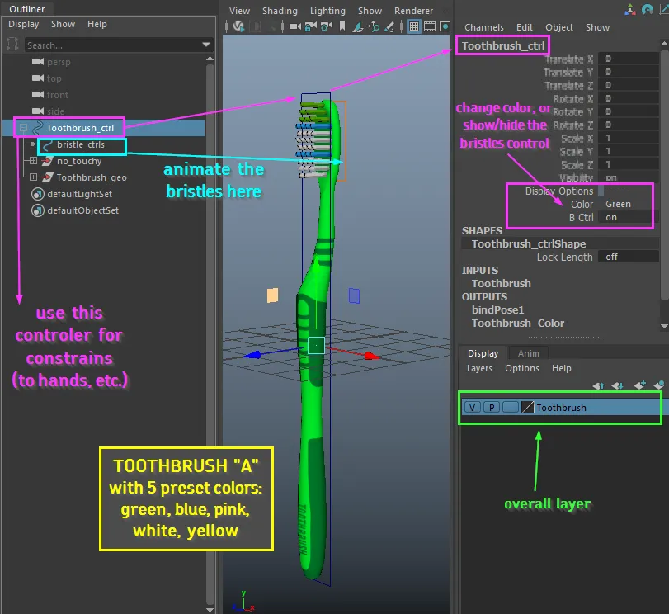Open the Outliner search filter dropdown arrow
Screen dimensions: 669x614
(x=205, y=45)
